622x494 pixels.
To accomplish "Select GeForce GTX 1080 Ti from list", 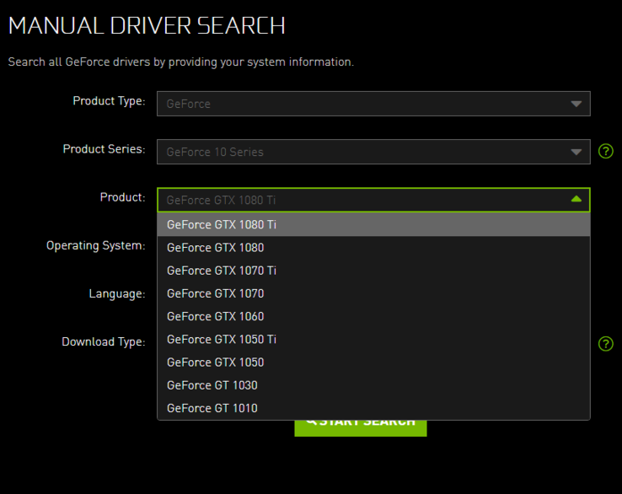I will [222, 225].
